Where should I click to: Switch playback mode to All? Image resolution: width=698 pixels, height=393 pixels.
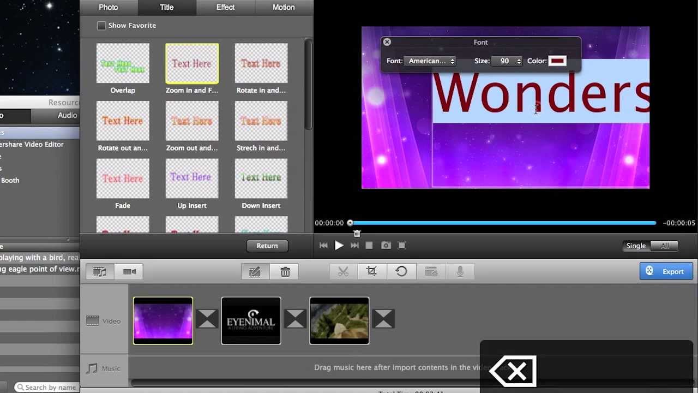664,246
